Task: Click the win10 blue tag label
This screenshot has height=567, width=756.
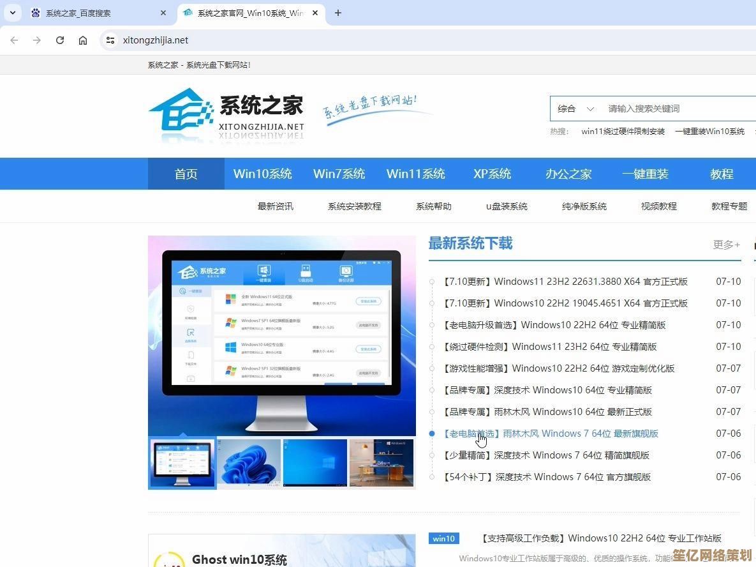Action: pyautogui.click(x=443, y=538)
